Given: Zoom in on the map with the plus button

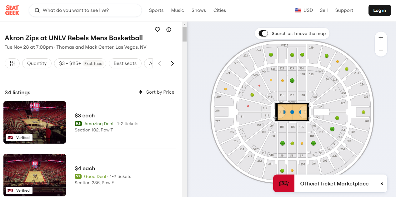Looking at the screenshot, I should tap(381, 38).
